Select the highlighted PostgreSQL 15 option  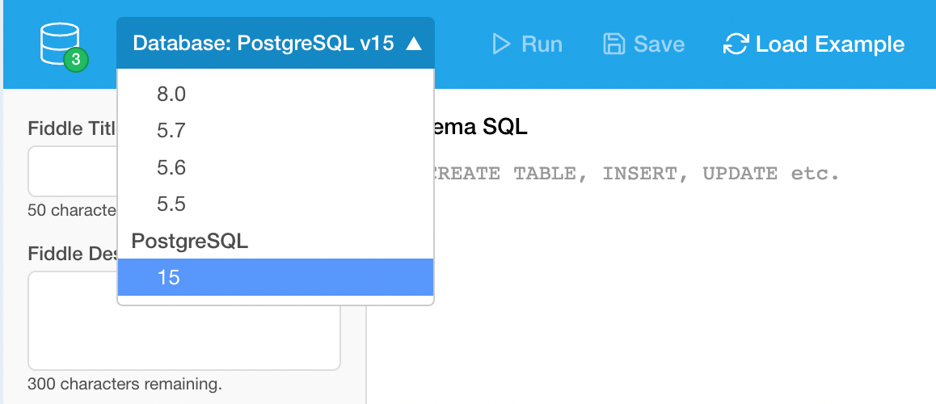pos(275,277)
